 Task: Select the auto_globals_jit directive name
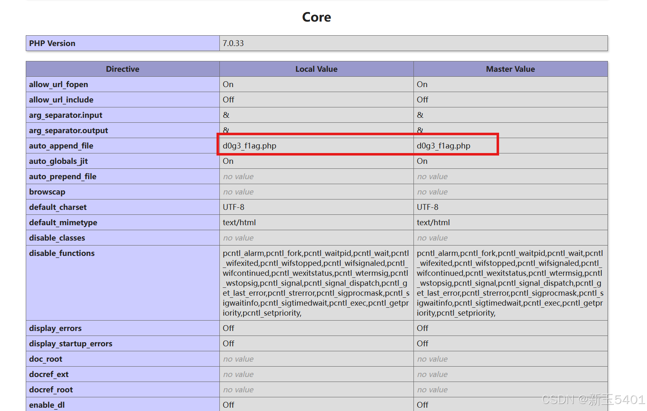point(59,161)
